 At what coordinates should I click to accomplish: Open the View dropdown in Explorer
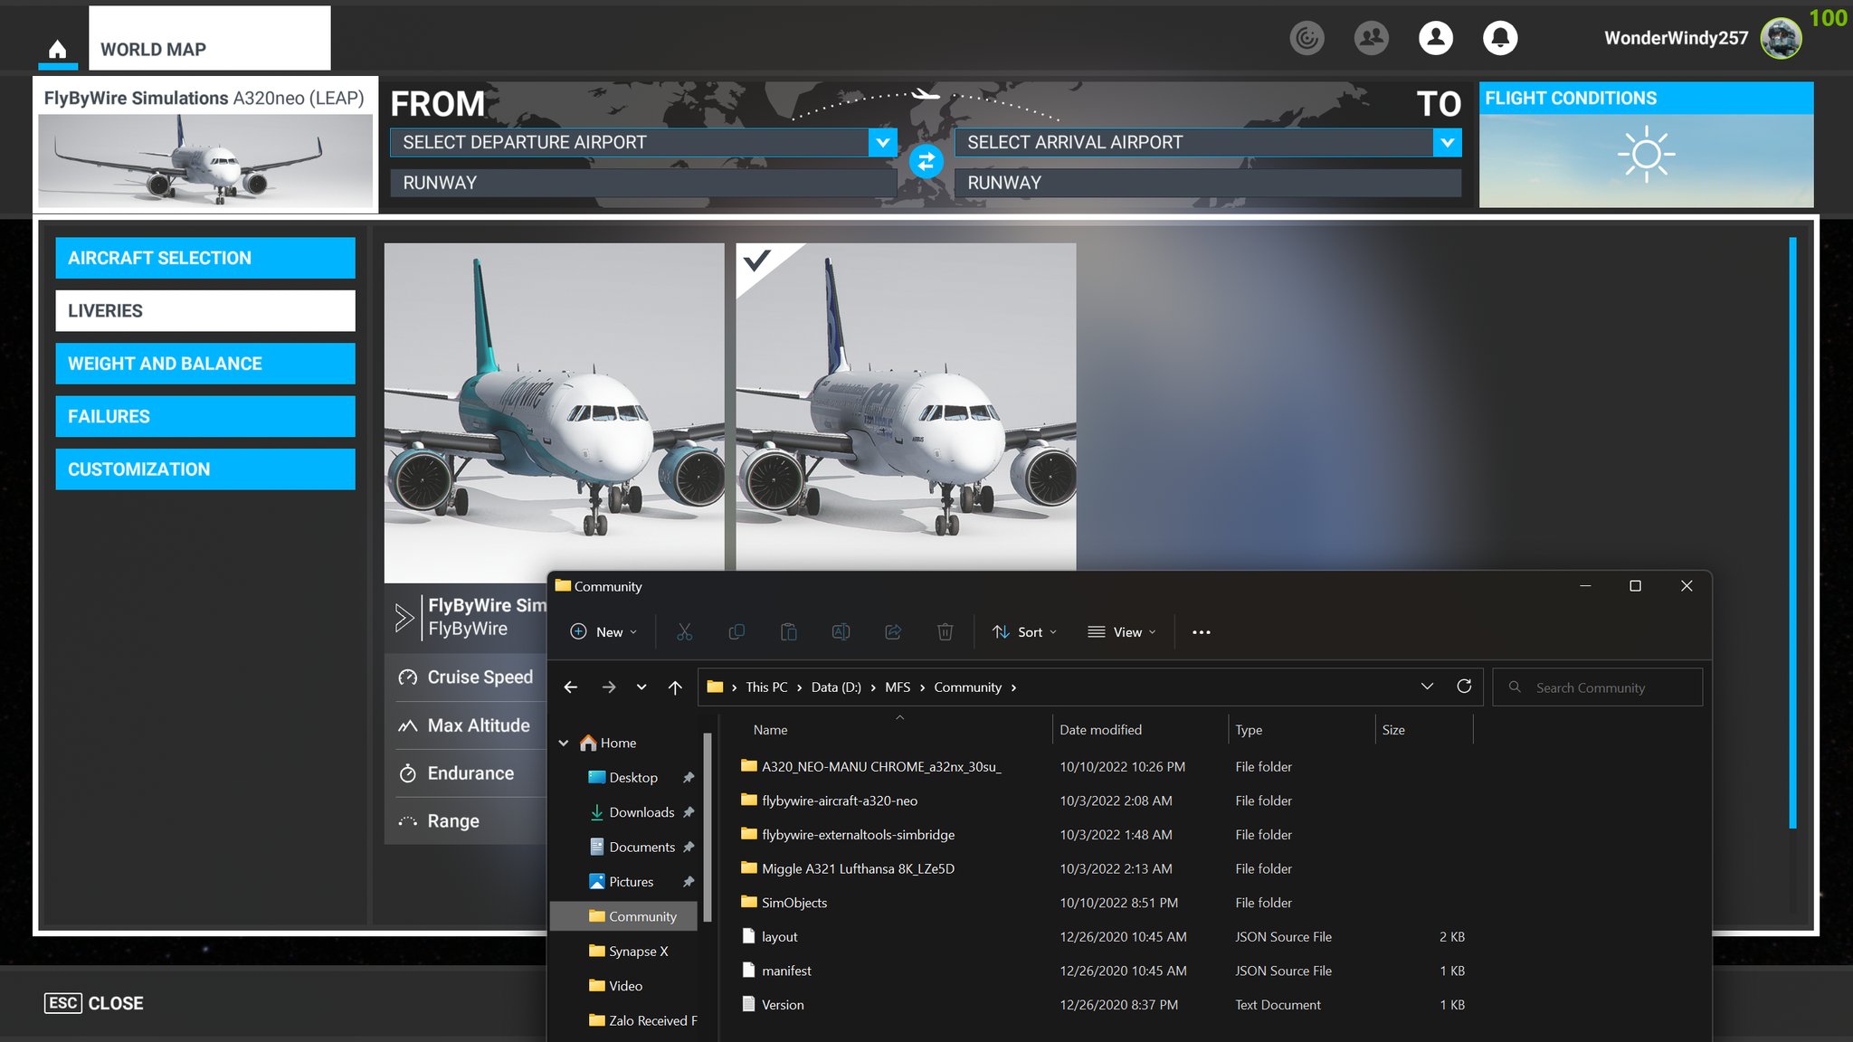(x=1122, y=632)
